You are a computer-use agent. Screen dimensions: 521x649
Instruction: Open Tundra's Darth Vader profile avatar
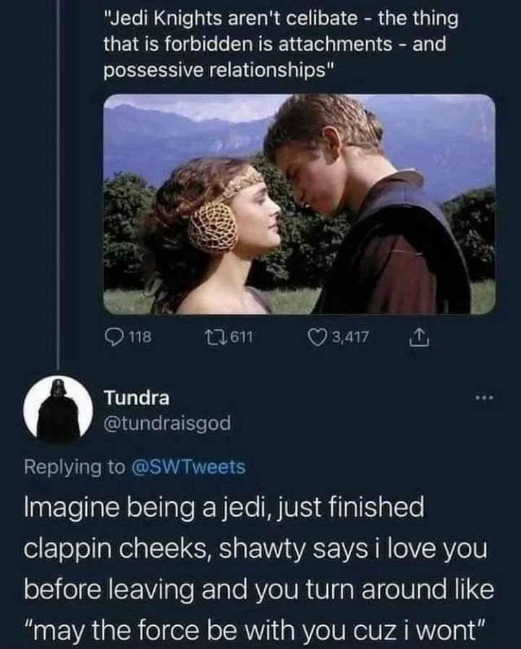pos(58,410)
